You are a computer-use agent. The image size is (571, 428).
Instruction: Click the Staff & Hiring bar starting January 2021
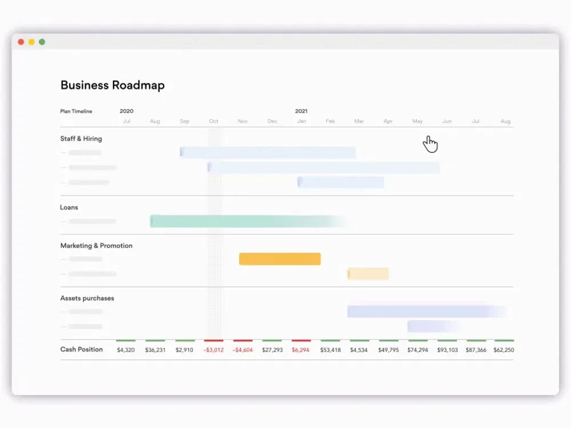point(340,183)
